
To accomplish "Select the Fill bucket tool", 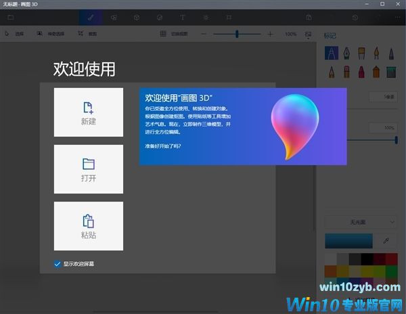I will (392, 70).
